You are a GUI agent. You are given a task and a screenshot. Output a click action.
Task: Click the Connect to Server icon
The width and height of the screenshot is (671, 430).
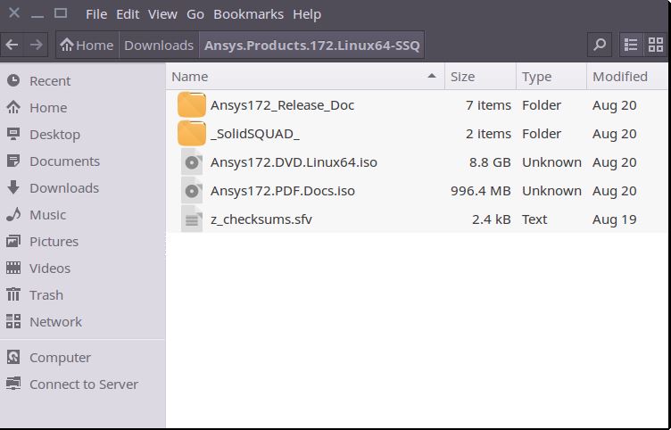(13, 384)
